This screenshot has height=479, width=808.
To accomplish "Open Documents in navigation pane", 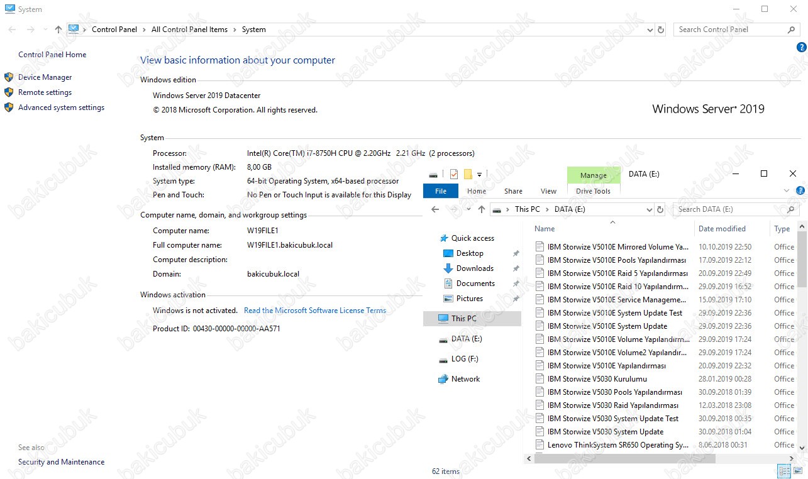I will (x=475, y=284).
